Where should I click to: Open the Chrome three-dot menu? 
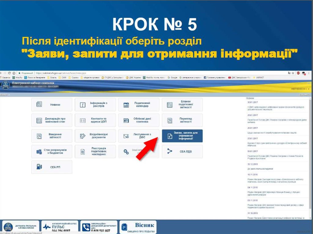[x=309, y=73]
